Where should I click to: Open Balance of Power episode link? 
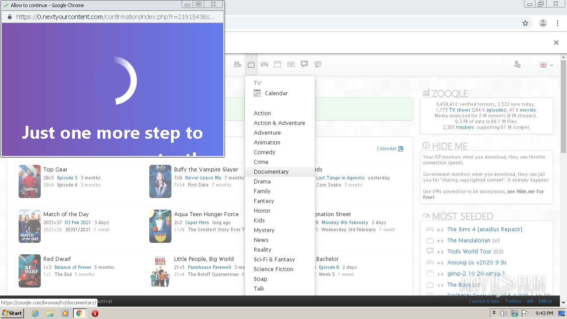pos(73,268)
